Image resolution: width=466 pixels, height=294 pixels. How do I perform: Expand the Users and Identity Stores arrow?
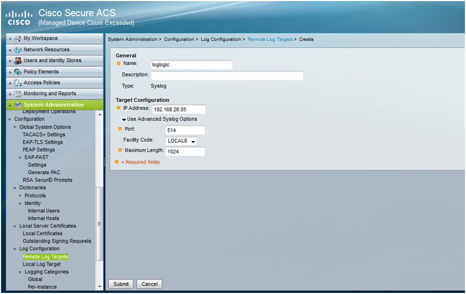(10, 61)
